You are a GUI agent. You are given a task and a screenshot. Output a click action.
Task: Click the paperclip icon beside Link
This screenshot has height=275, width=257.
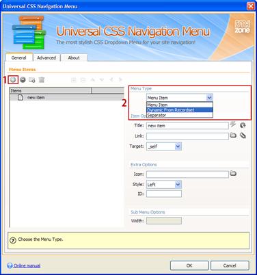[243, 135]
